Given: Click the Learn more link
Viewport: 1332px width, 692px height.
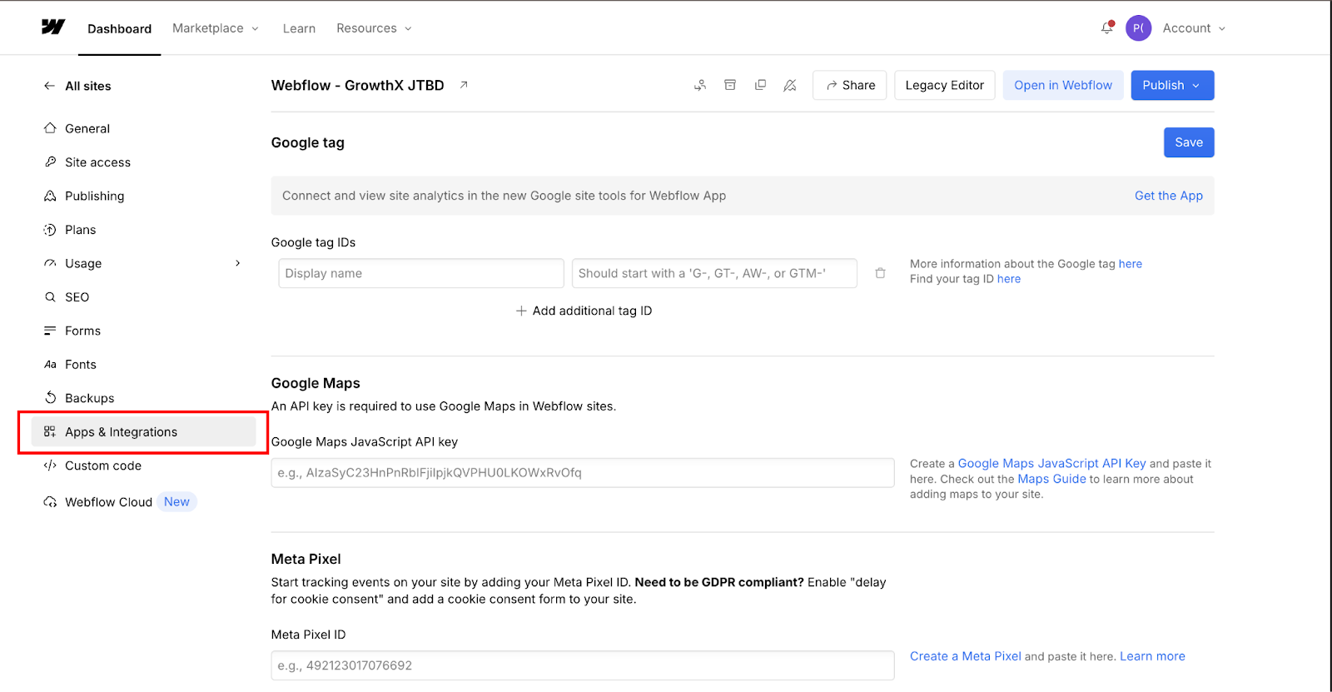Looking at the screenshot, I should tap(1152, 656).
